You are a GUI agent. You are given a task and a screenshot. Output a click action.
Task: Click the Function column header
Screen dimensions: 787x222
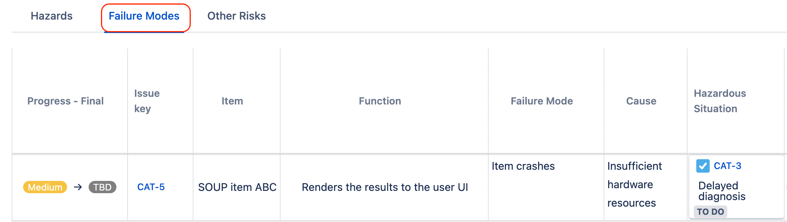(380, 101)
